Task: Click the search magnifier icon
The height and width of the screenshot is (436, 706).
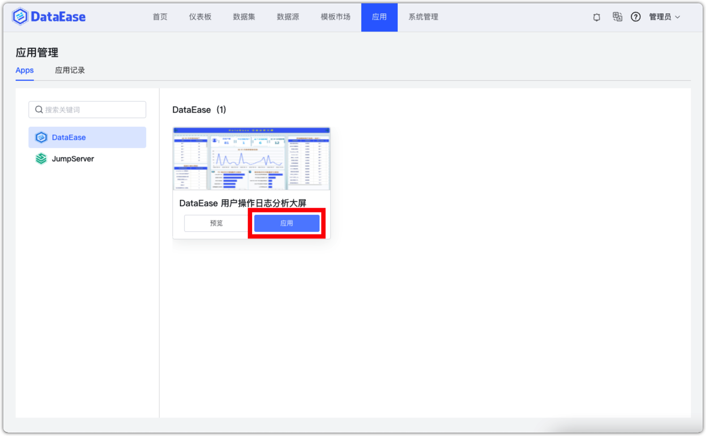Action: [x=39, y=110]
